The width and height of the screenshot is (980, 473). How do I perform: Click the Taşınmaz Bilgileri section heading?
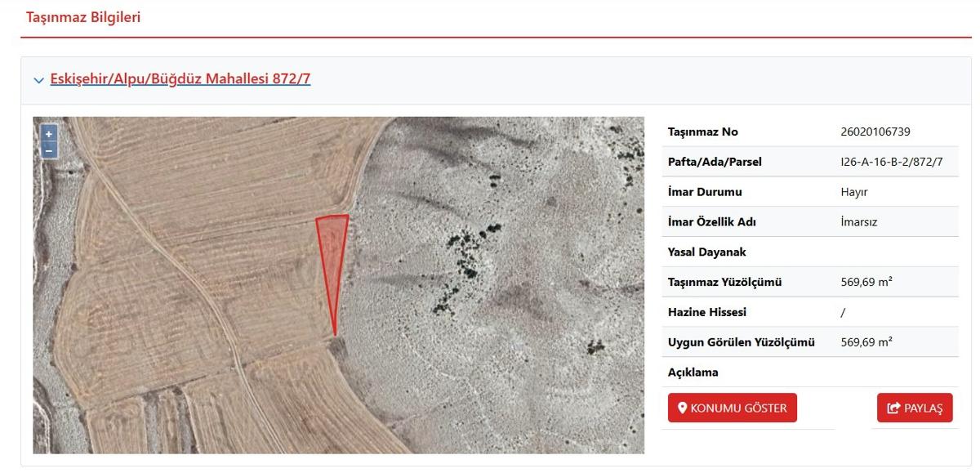[x=83, y=17]
